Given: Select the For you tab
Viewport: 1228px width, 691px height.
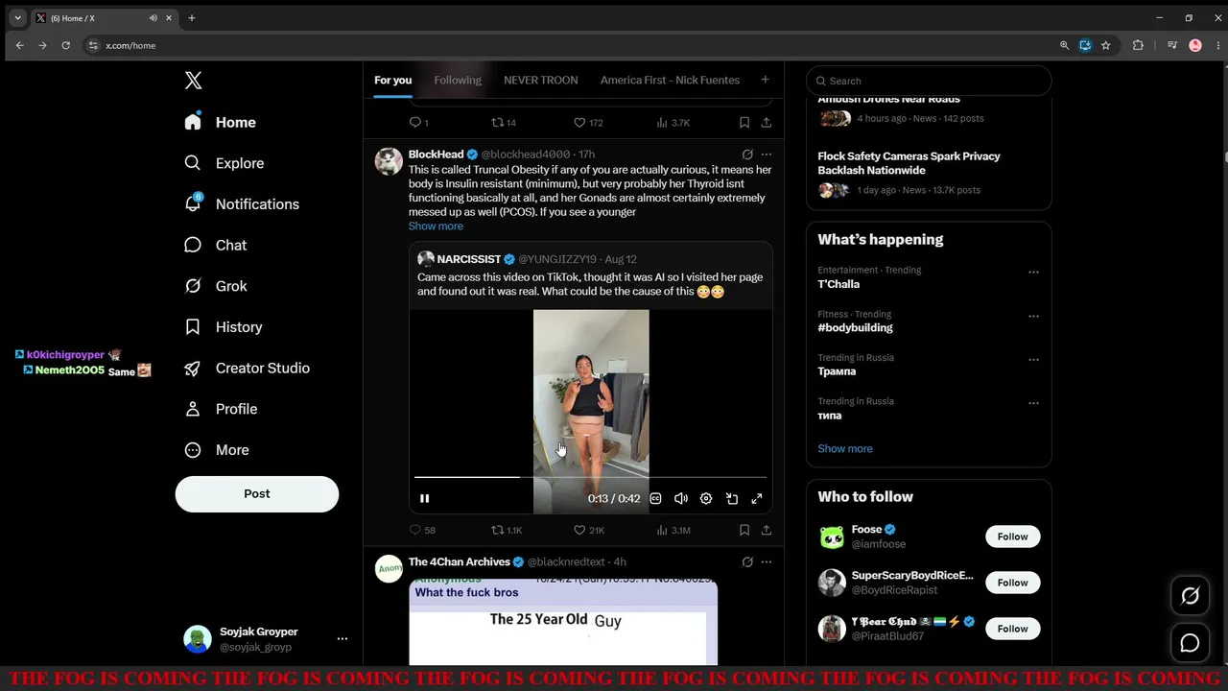Looking at the screenshot, I should coord(392,80).
